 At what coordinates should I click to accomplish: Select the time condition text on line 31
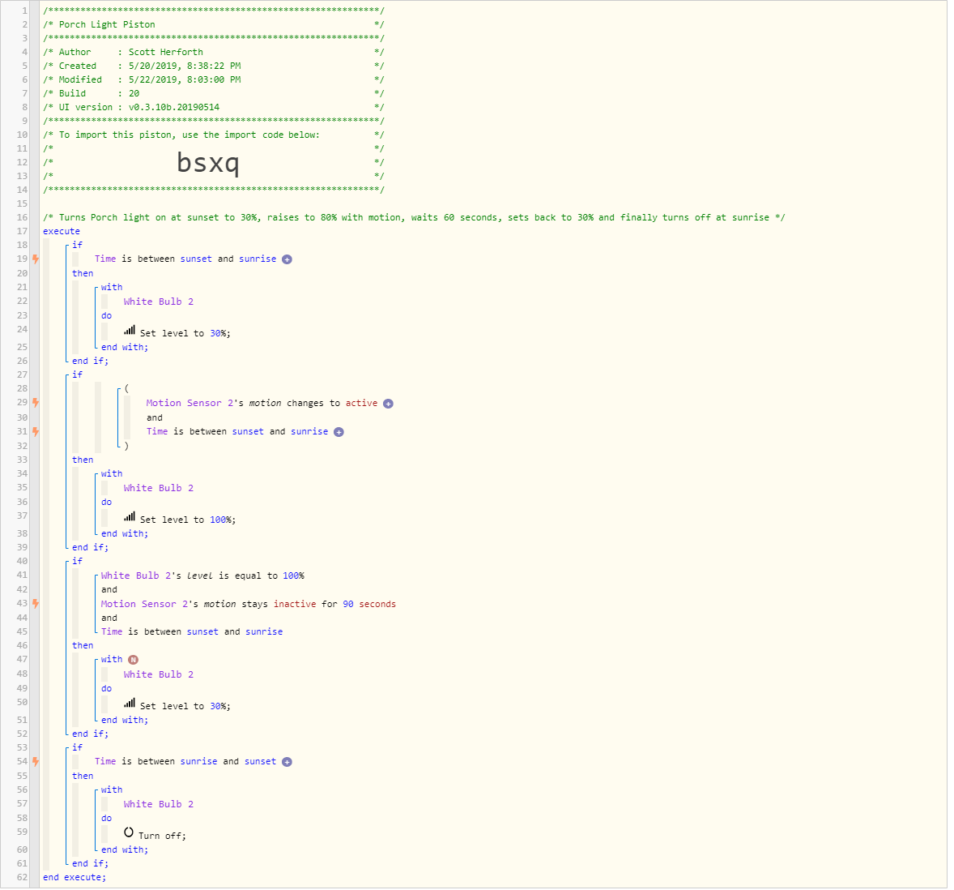237,432
